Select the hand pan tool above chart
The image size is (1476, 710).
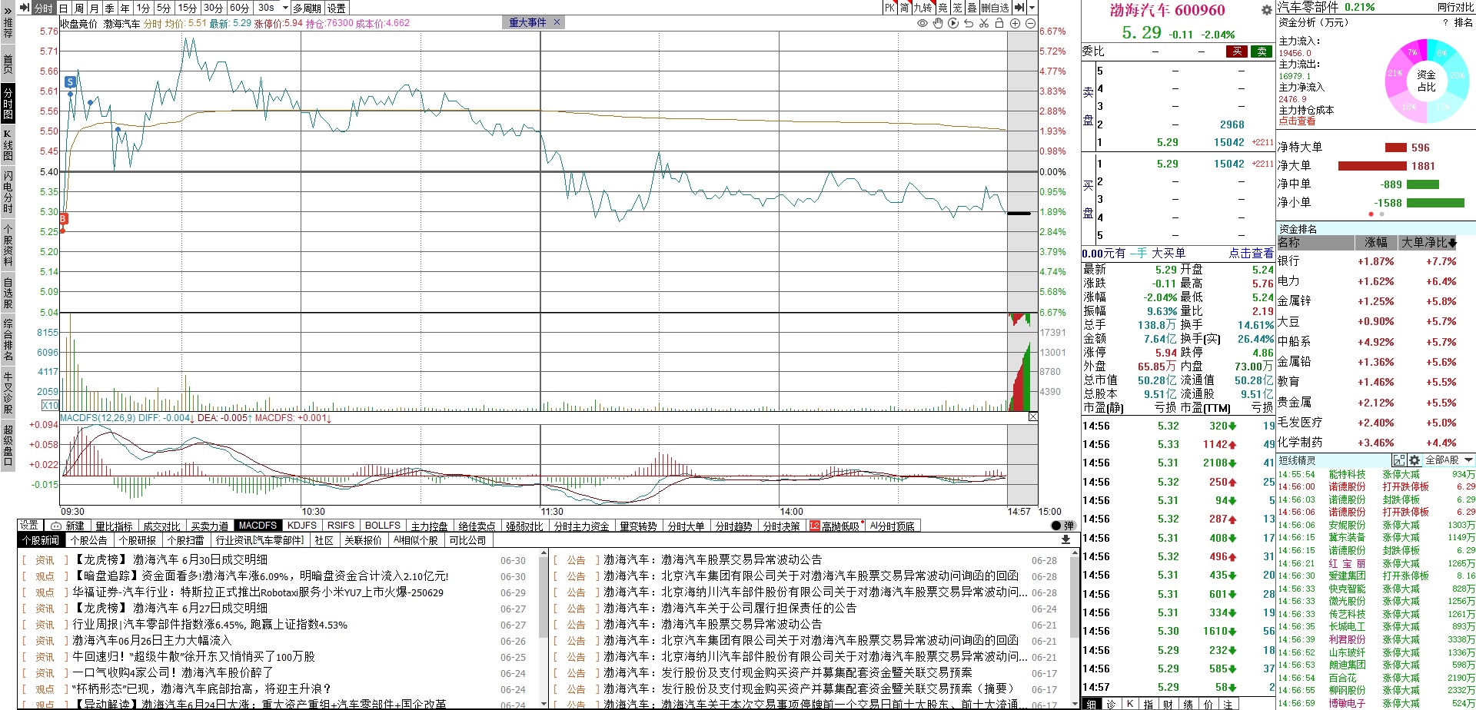(938, 23)
